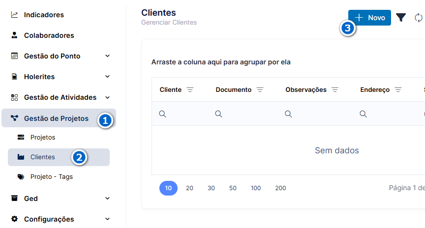Sort by the Observações column header
425x228 pixels.
tap(306, 89)
